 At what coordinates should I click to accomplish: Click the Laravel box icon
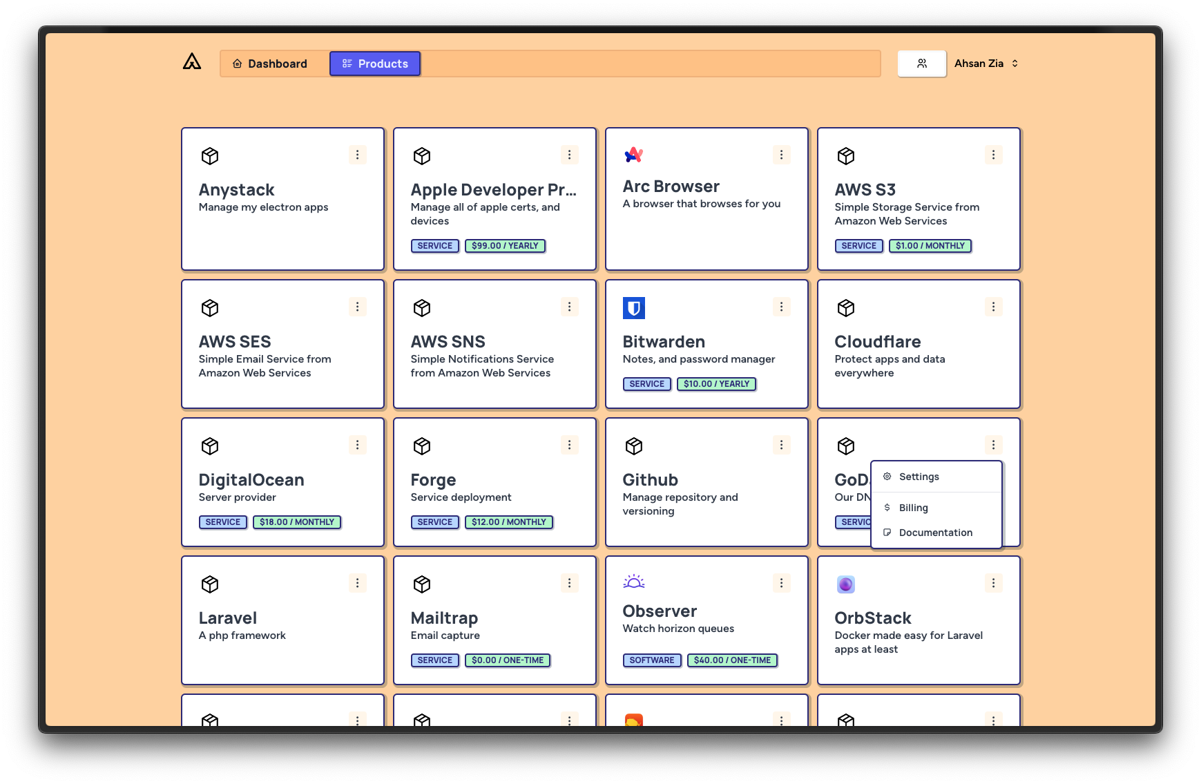coord(210,584)
